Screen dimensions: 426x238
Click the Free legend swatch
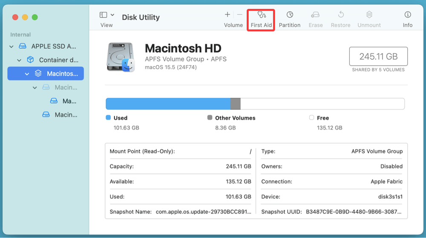point(311,117)
